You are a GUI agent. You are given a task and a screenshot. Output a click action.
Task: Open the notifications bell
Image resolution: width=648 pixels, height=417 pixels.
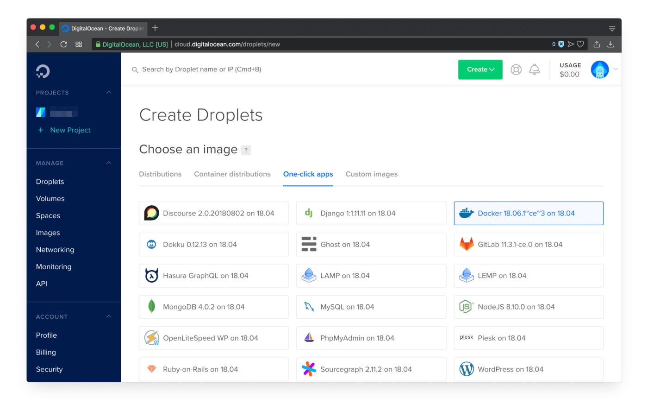pyautogui.click(x=535, y=69)
